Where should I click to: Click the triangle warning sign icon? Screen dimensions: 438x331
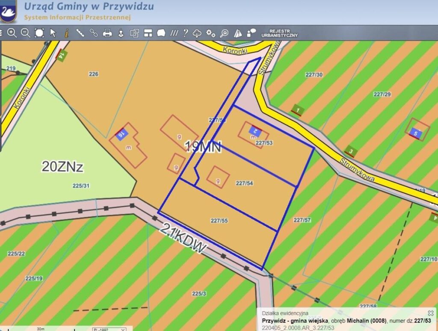tap(238, 33)
